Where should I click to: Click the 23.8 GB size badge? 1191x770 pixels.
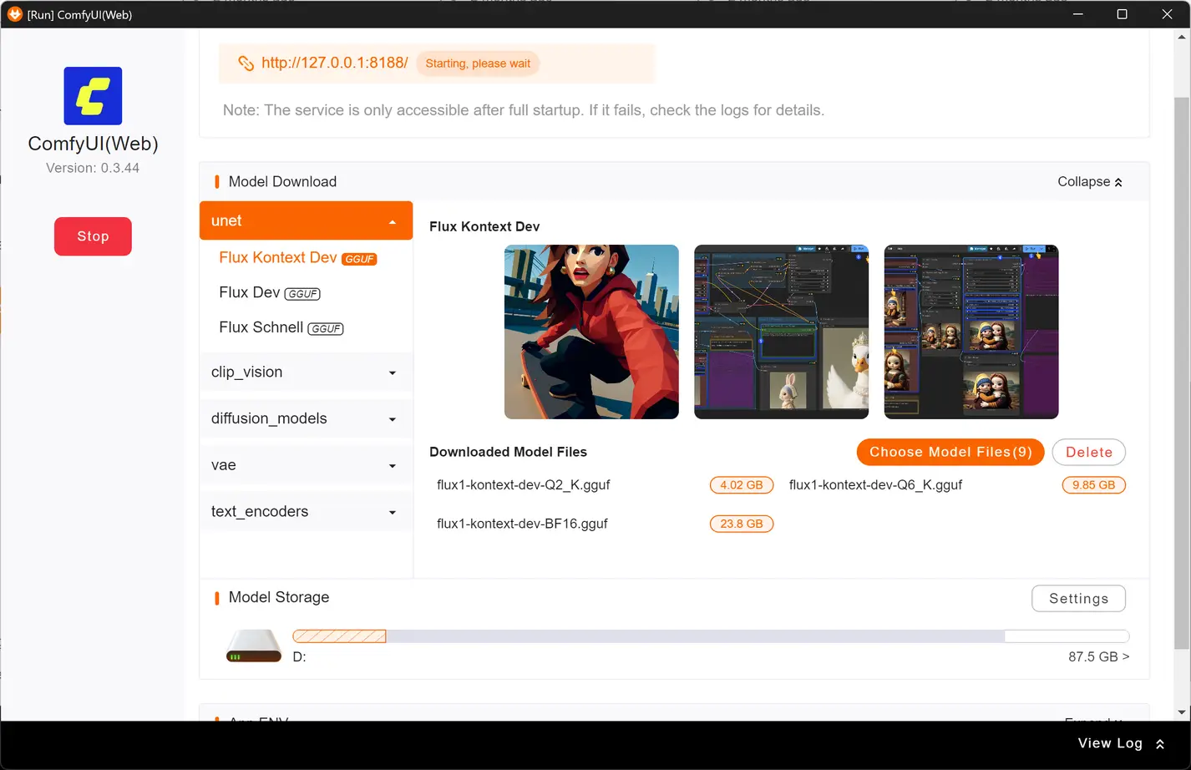[x=741, y=524]
